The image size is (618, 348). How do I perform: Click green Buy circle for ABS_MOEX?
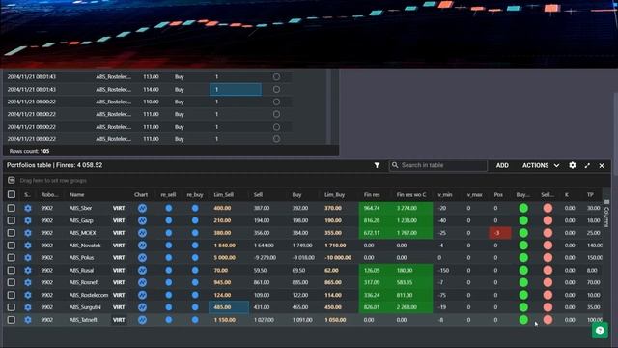(x=523, y=233)
